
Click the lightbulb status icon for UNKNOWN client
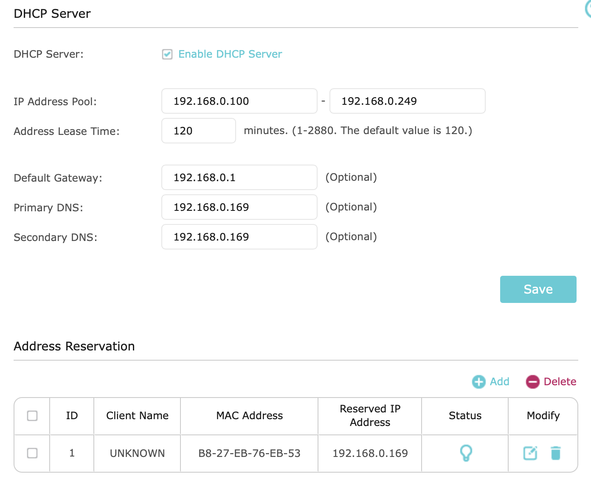click(466, 453)
